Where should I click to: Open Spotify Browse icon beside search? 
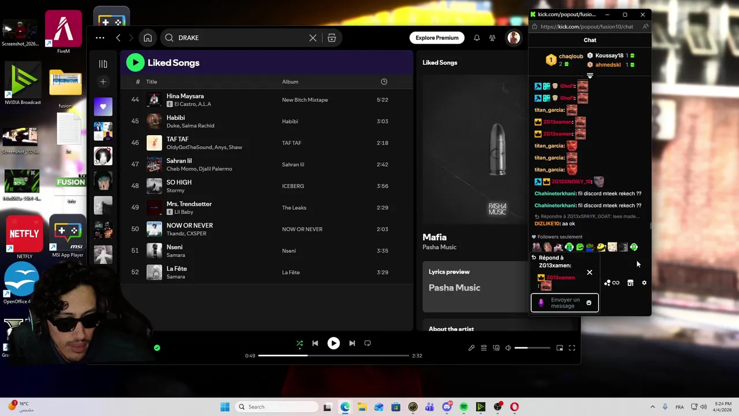click(332, 38)
